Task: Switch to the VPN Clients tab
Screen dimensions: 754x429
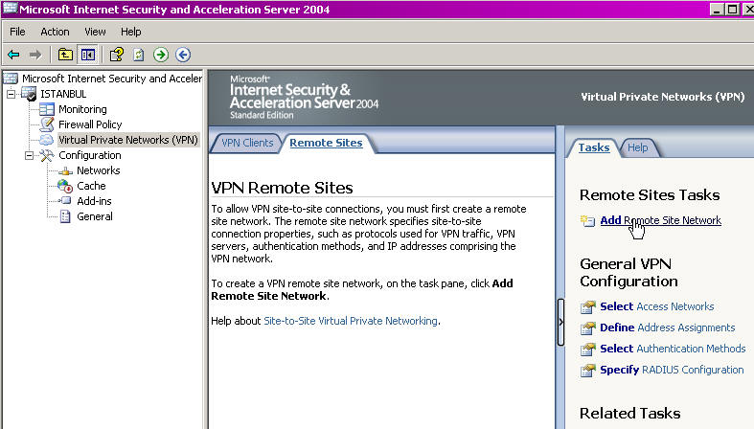Action: coord(247,143)
